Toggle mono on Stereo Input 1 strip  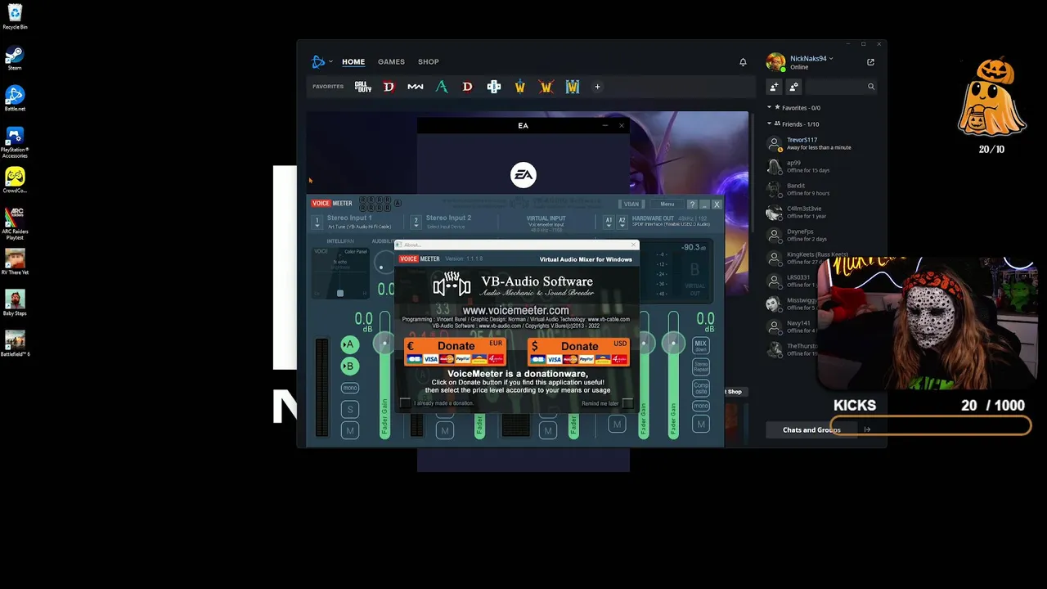point(350,388)
